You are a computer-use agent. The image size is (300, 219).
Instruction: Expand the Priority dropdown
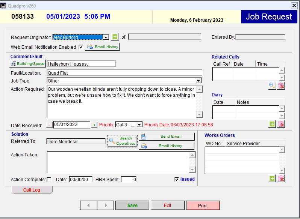[139, 125]
